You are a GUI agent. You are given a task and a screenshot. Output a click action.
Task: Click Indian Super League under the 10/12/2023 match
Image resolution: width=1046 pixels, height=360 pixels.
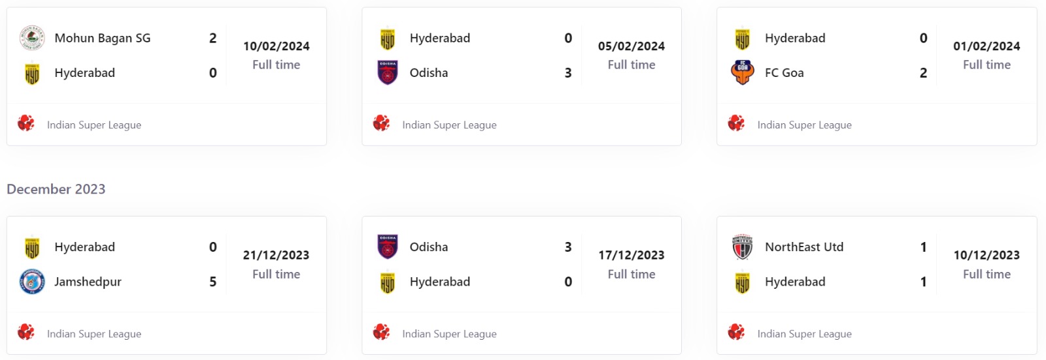(804, 334)
